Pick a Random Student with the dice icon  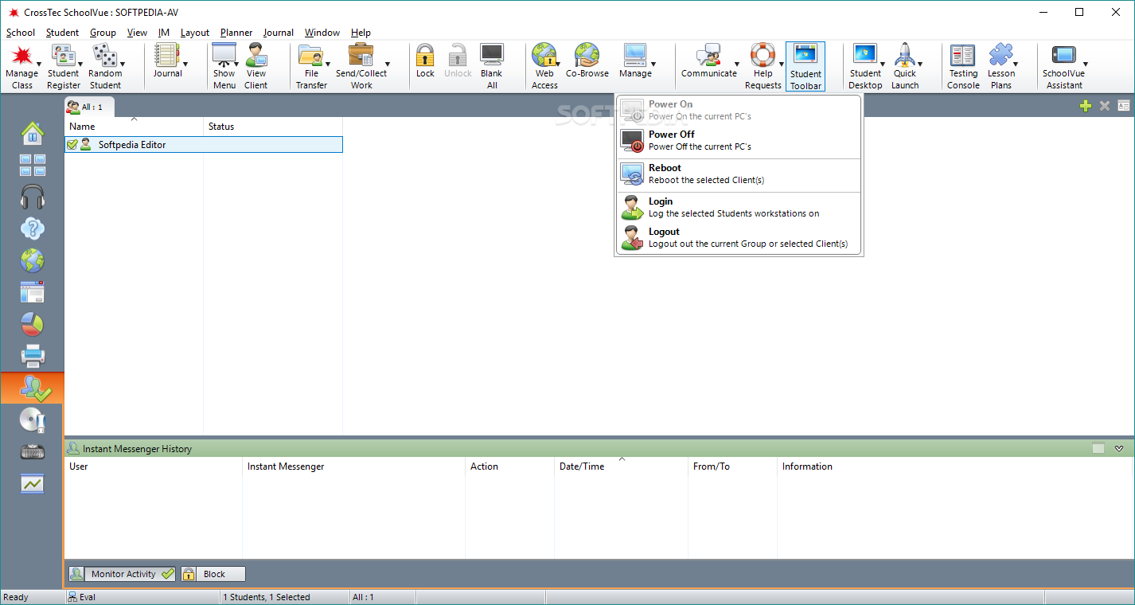[103, 56]
